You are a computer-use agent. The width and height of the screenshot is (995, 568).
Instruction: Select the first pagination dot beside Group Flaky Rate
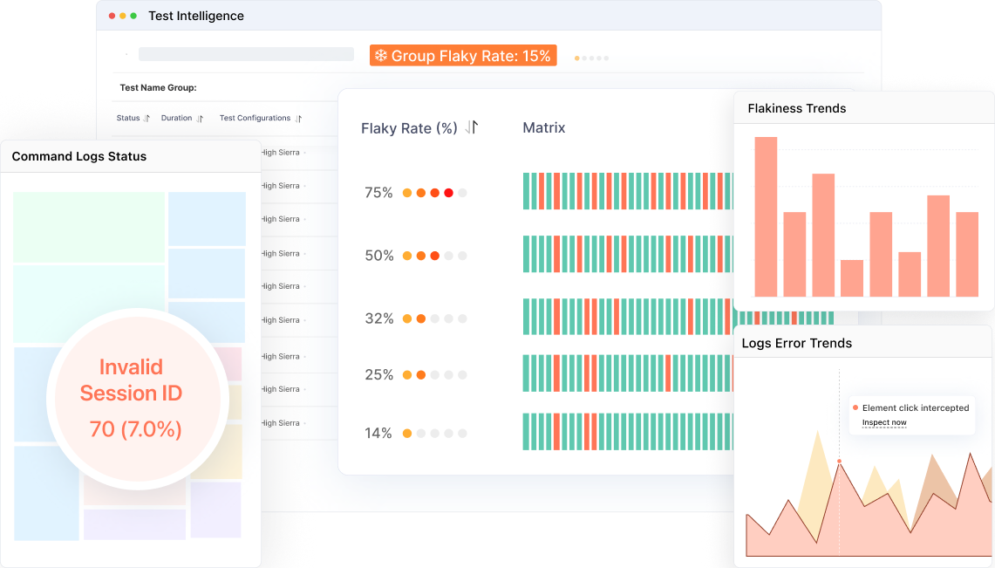(576, 58)
